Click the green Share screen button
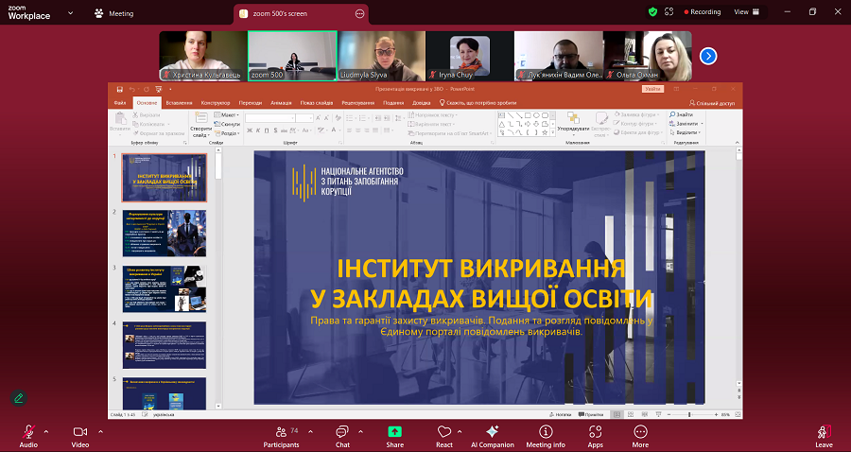 tap(394, 437)
